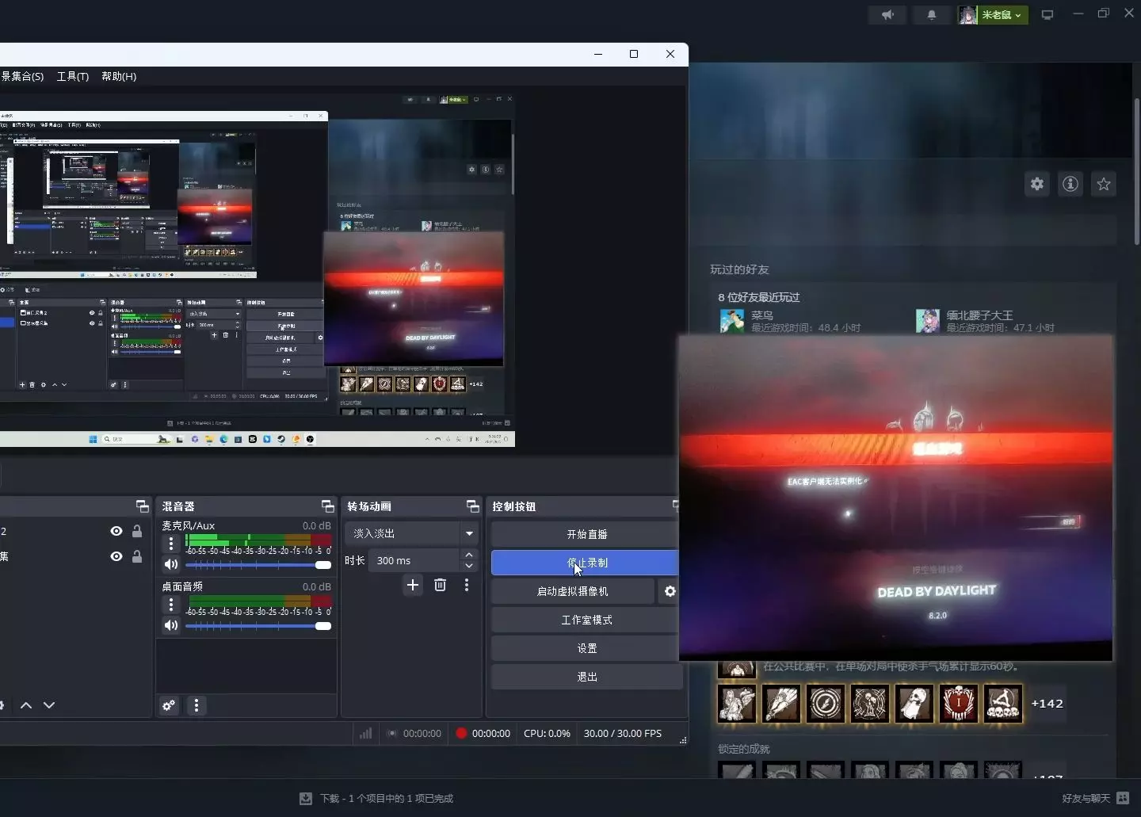Open the concentric-circles achievement icon
Image resolution: width=1141 pixels, height=817 pixels.
pyautogui.click(x=826, y=703)
